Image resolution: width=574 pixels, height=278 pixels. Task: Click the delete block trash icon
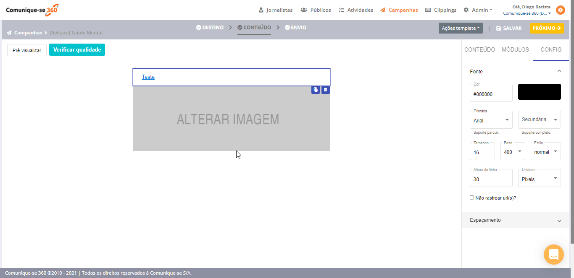tap(325, 90)
